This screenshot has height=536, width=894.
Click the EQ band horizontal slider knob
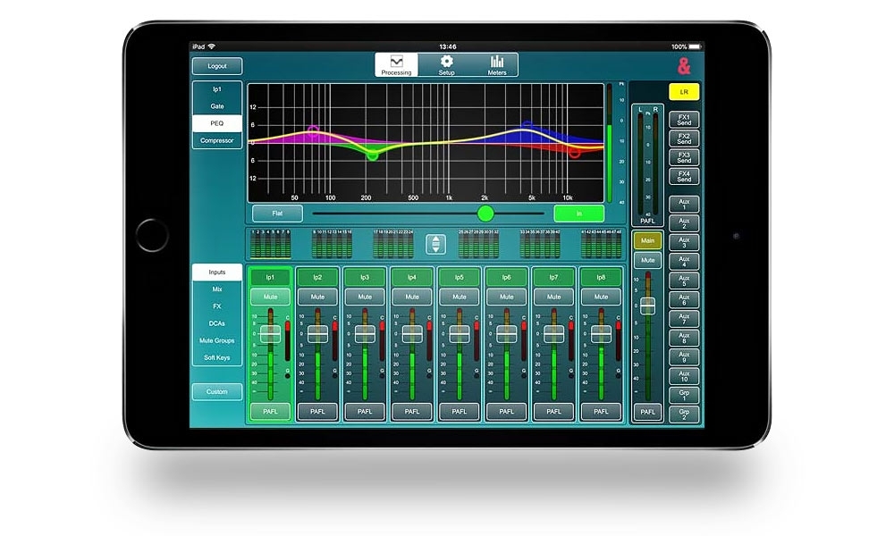[x=485, y=214]
